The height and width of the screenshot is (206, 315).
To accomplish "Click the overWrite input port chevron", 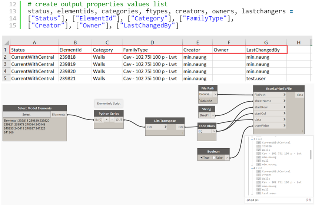I will [284, 126].
